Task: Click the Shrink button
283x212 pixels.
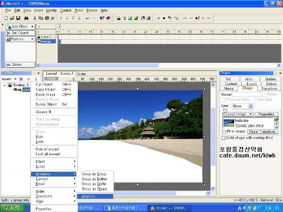Action: click(20, 65)
